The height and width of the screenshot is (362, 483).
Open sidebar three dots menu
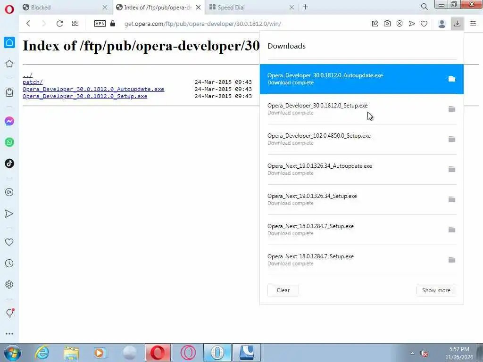tap(9, 334)
